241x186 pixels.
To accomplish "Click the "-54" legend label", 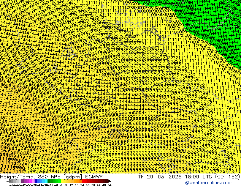I will click(12, 185).
